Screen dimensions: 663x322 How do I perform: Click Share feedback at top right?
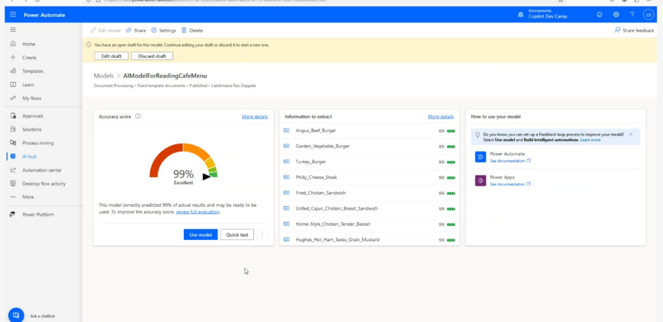tap(635, 30)
